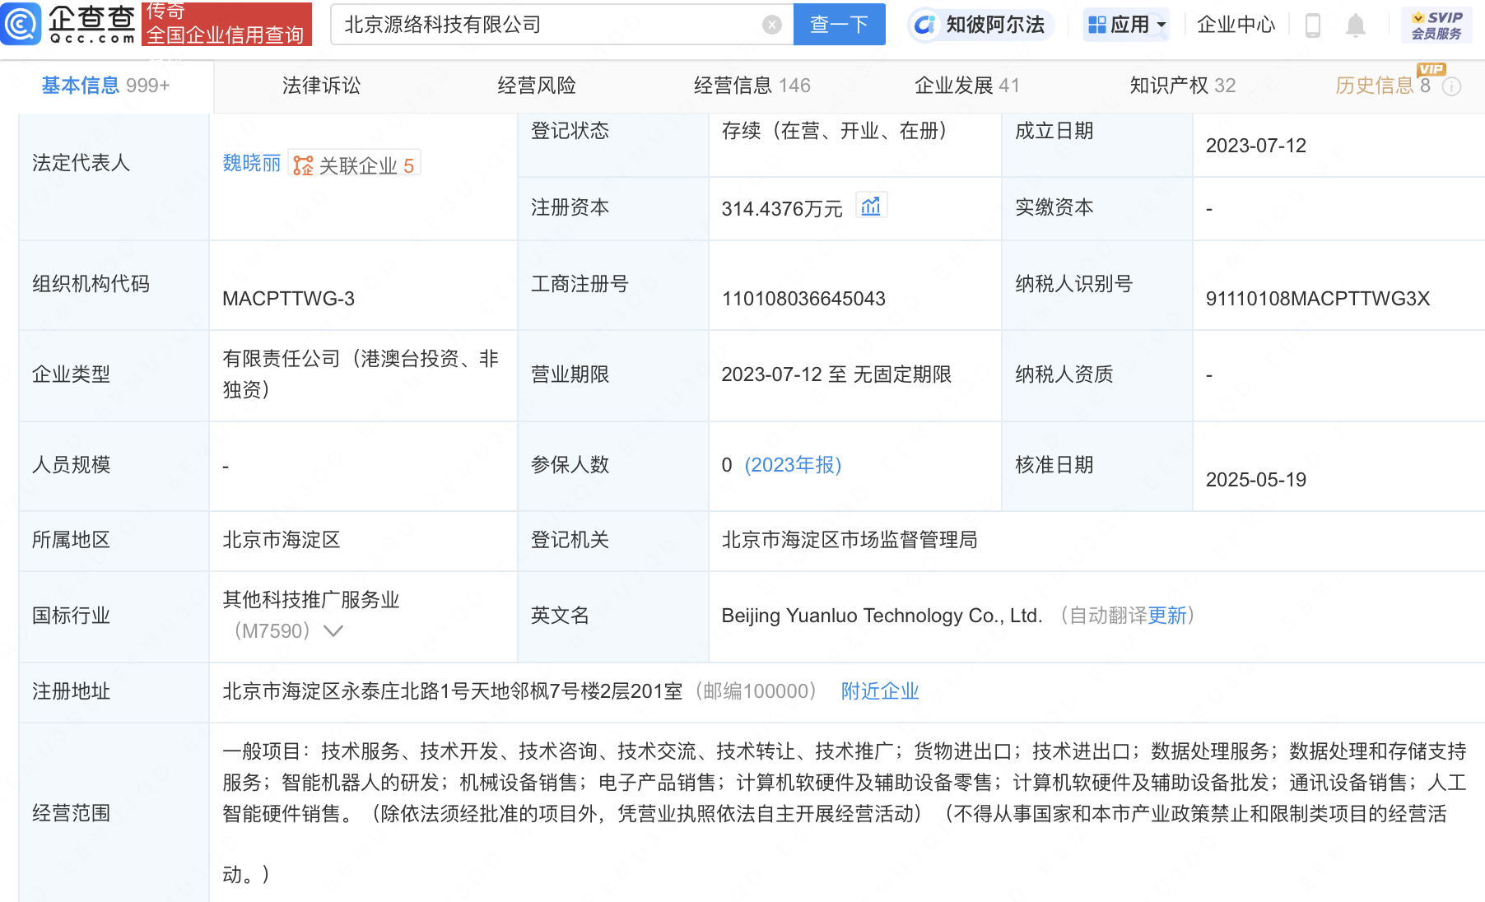Click the 查一下 search button
This screenshot has height=902, width=1485.
[x=839, y=25]
